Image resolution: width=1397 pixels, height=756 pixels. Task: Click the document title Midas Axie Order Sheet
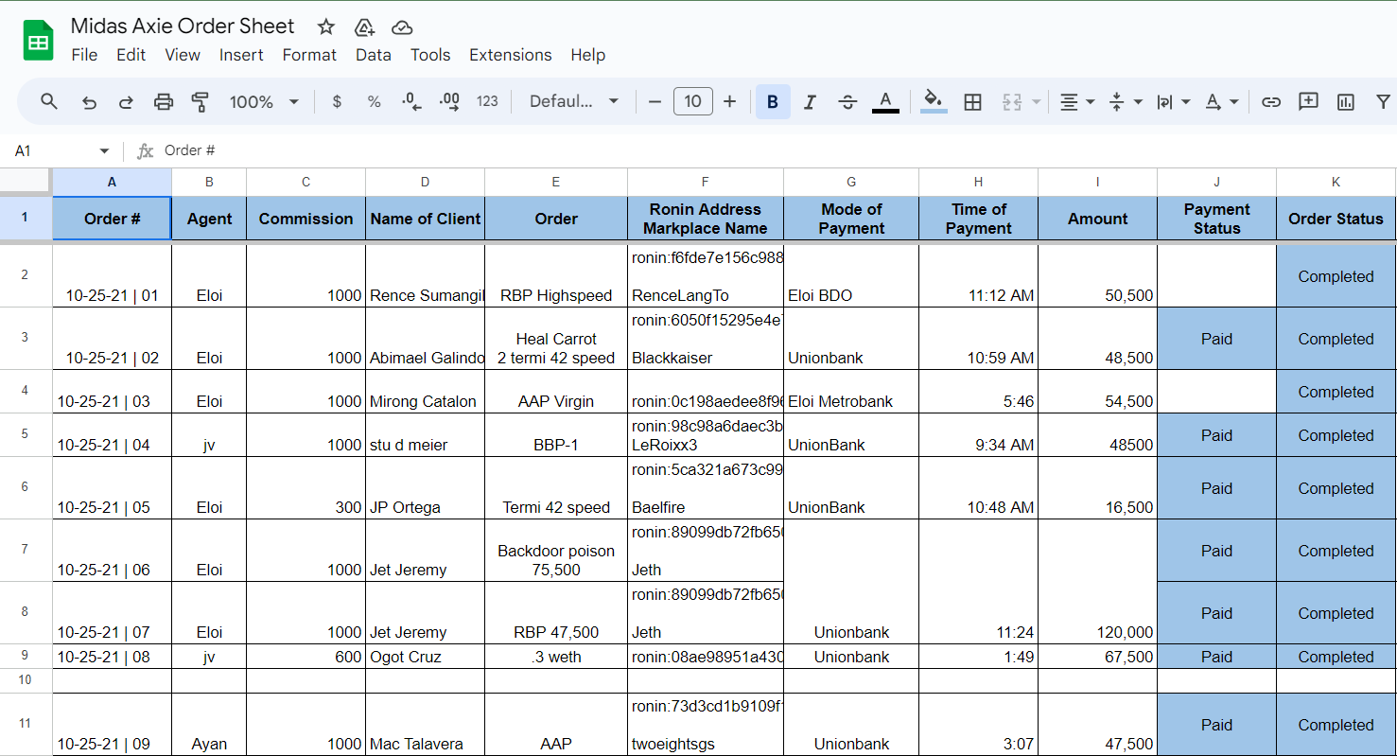coord(183,26)
